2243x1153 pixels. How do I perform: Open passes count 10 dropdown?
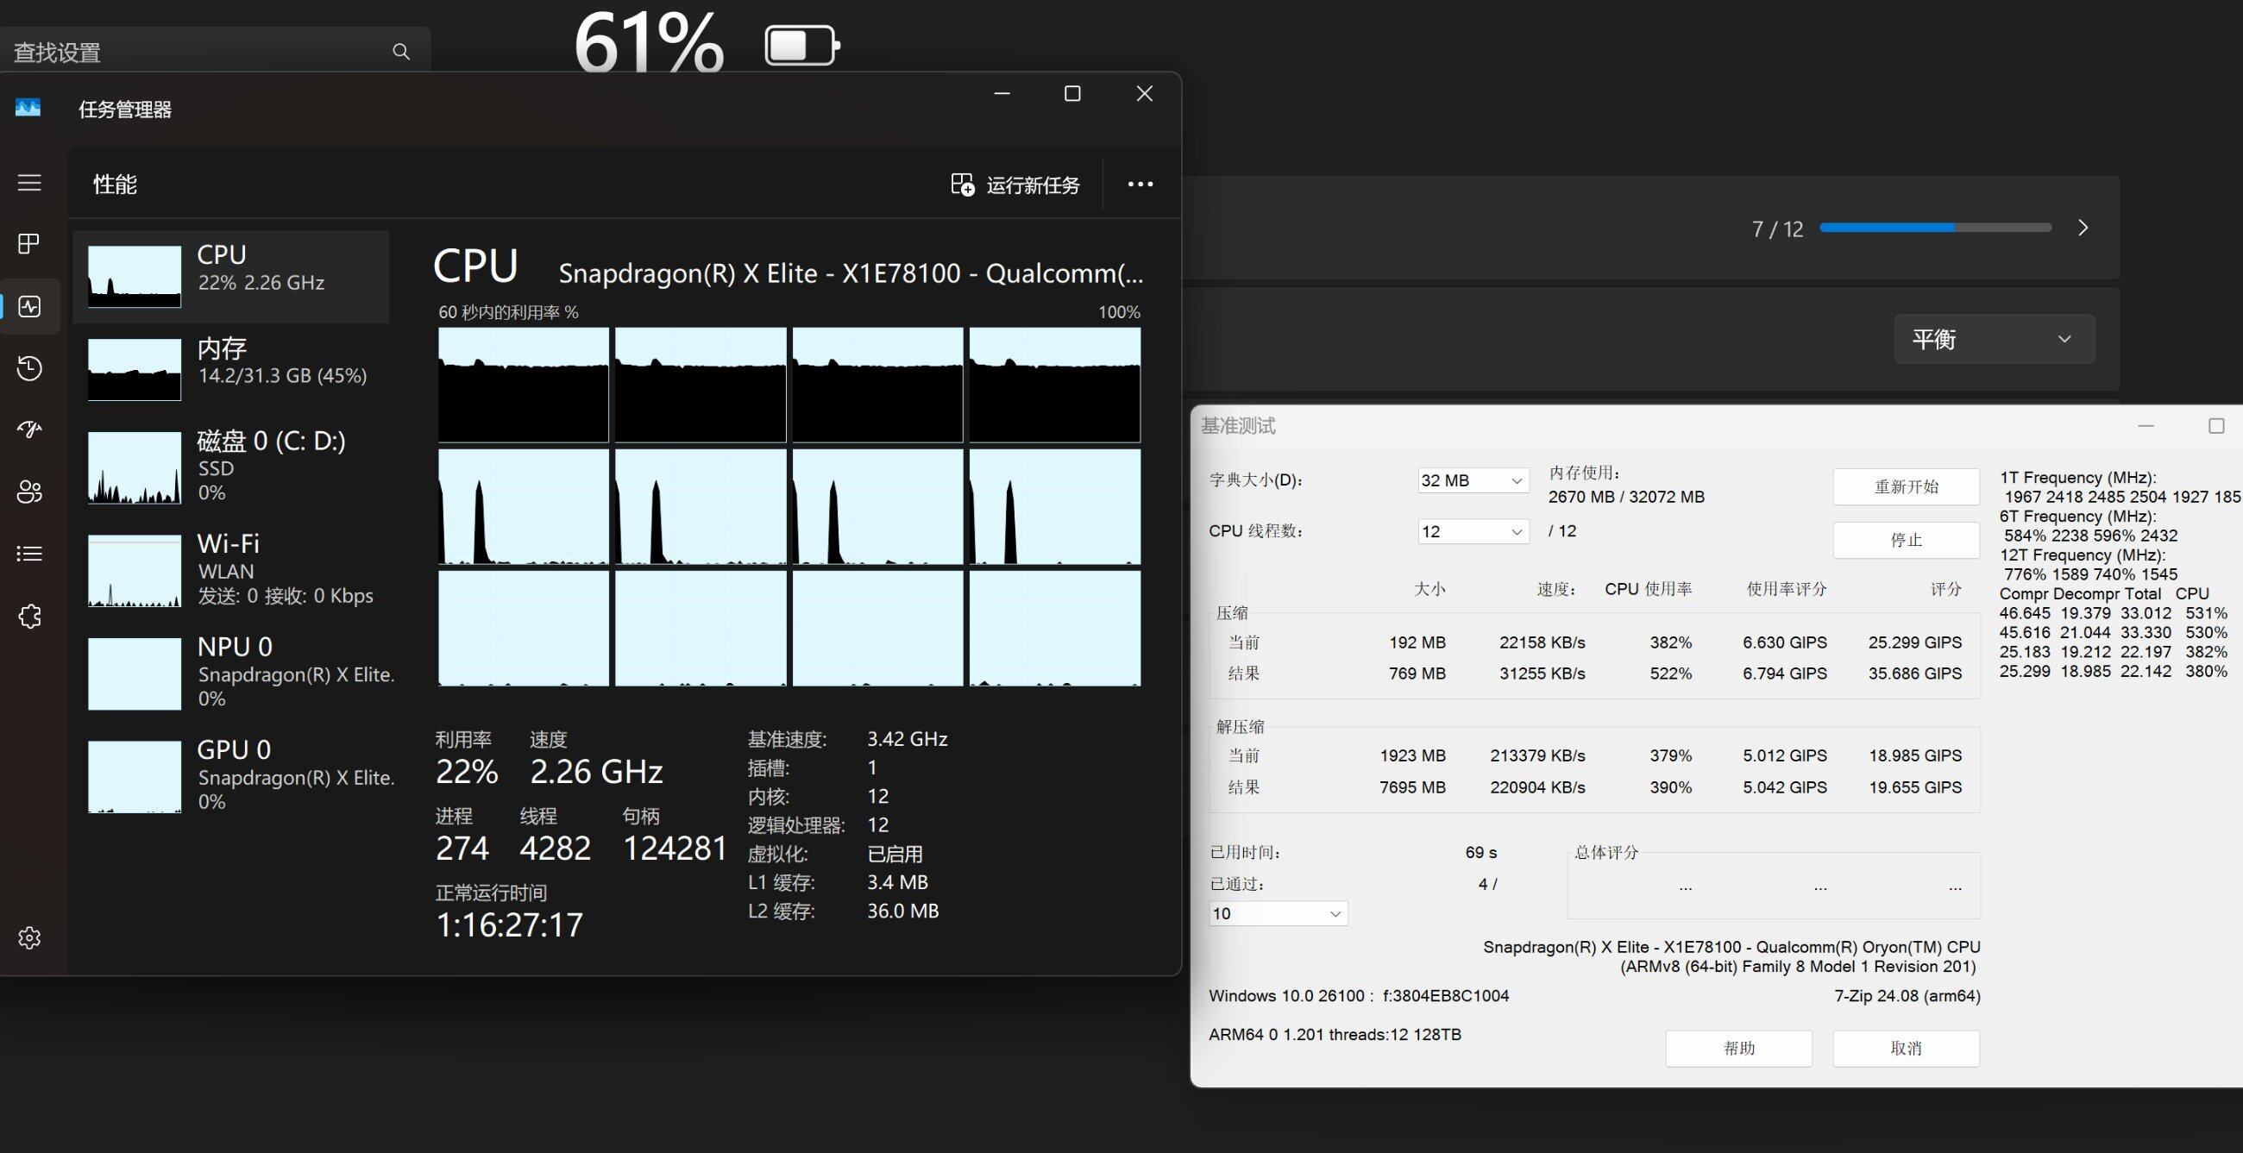click(x=1278, y=913)
